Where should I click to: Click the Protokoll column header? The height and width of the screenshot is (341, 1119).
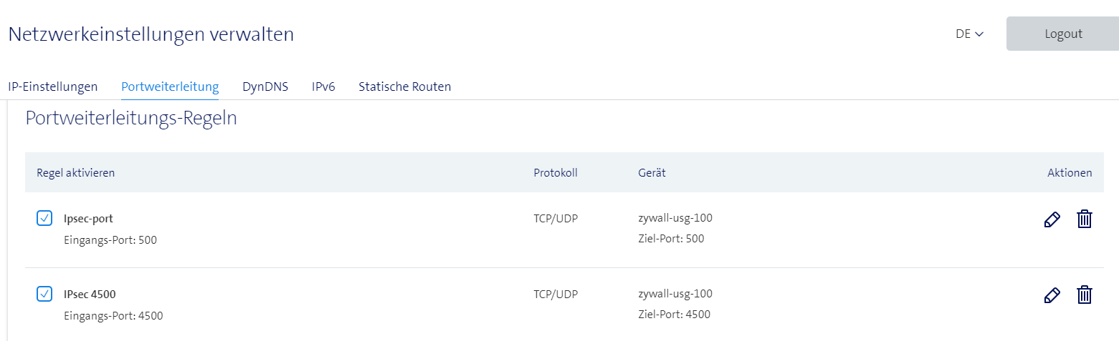click(x=556, y=172)
